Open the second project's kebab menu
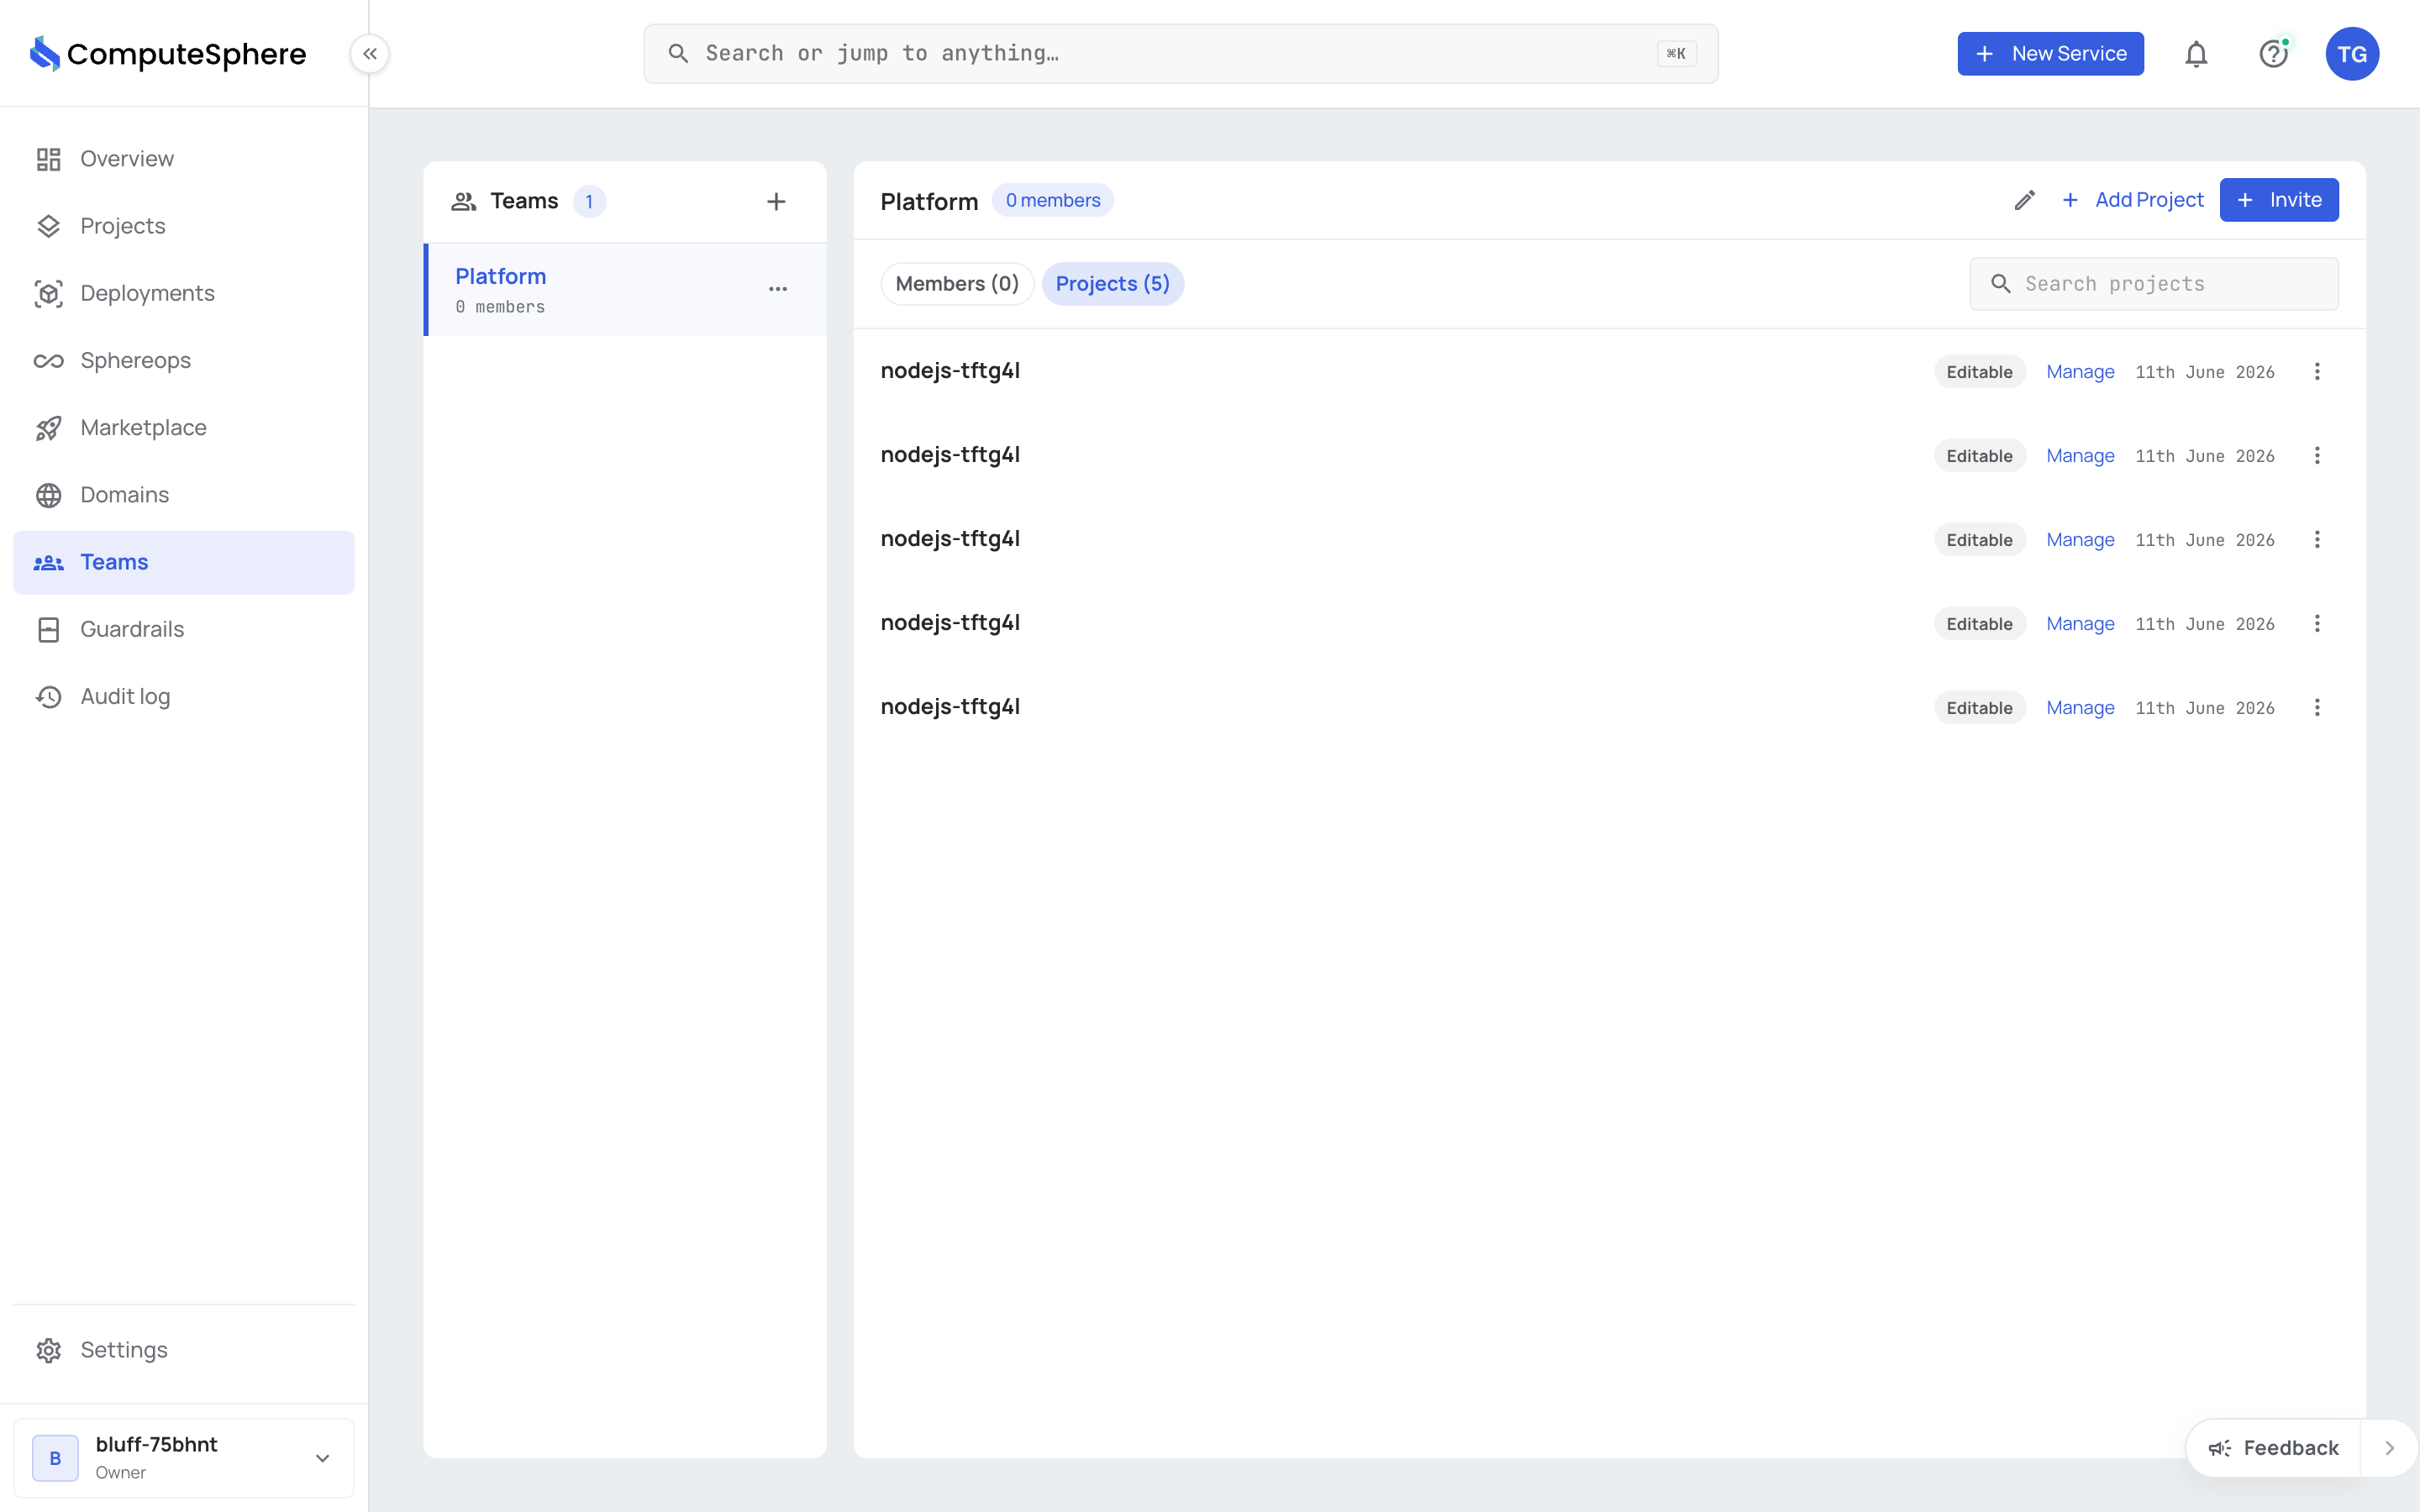Screen dimensions: 2420x1512 pyautogui.click(x=2317, y=456)
